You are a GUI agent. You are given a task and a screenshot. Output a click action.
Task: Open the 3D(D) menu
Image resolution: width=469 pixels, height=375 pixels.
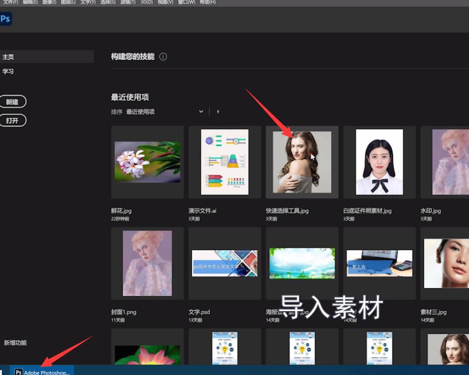click(147, 2)
